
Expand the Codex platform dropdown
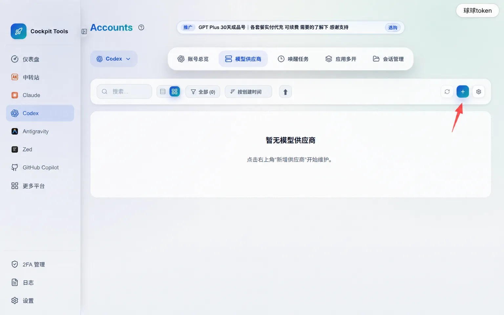click(x=114, y=59)
